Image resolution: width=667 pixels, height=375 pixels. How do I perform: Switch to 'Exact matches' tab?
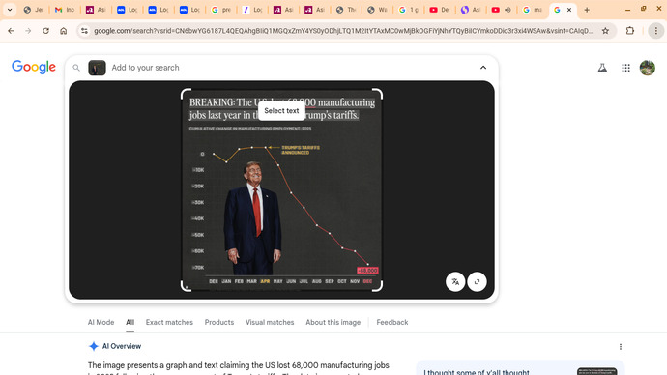[x=169, y=322]
